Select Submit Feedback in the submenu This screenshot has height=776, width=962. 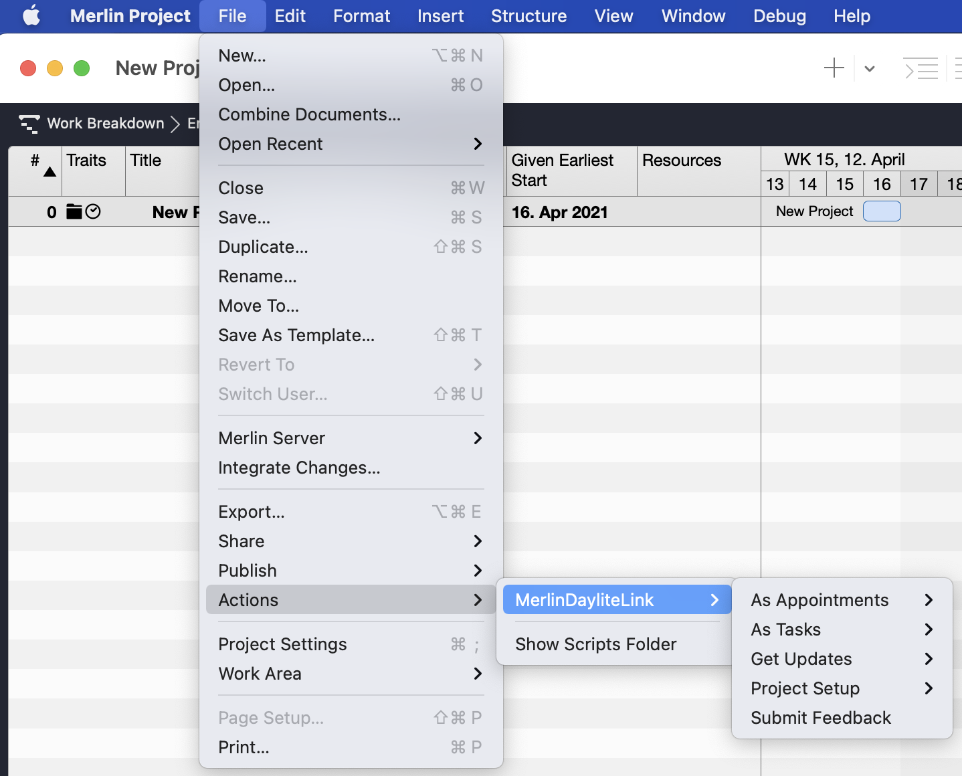click(x=821, y=718)
